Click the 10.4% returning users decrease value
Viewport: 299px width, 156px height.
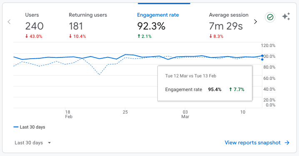[x=77, y=36]
